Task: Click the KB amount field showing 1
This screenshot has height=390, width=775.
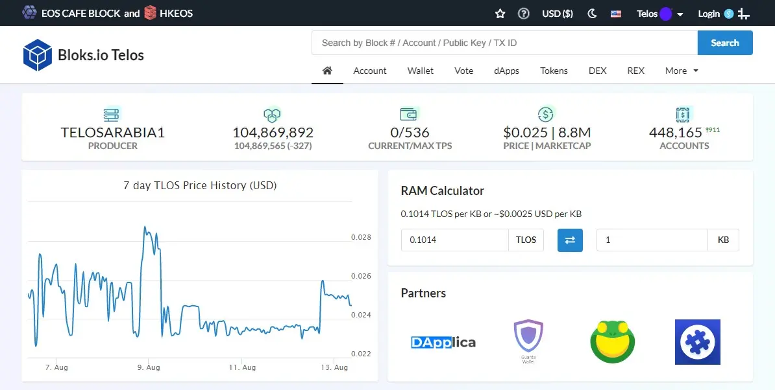Action: pyautogui.click(x=652, y=240)
